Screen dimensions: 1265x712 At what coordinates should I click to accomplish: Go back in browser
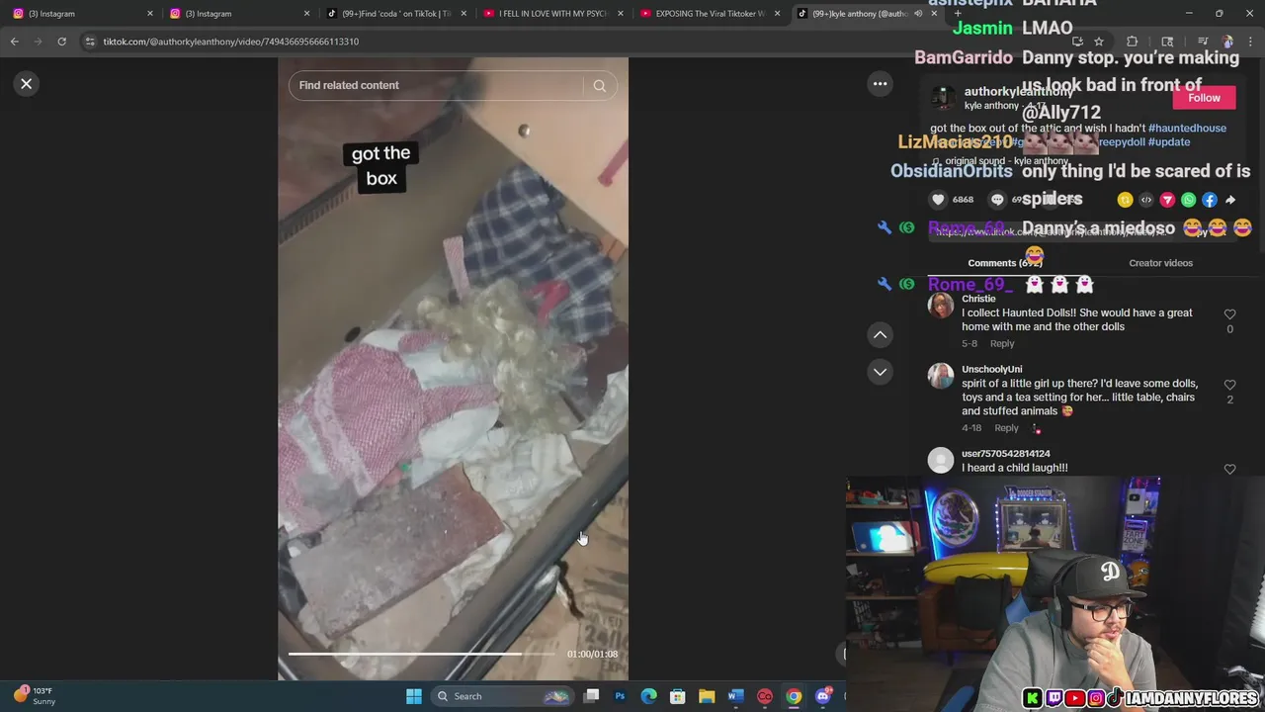pos(14,42)
